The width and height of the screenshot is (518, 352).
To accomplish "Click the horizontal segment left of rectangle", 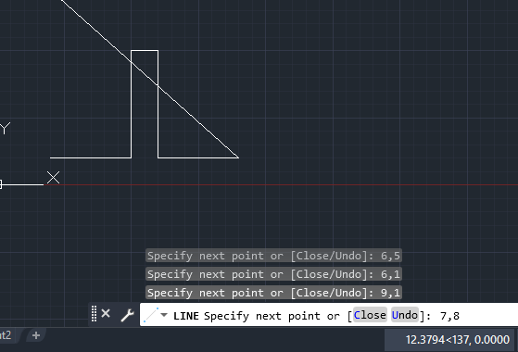I will (91, 157).
